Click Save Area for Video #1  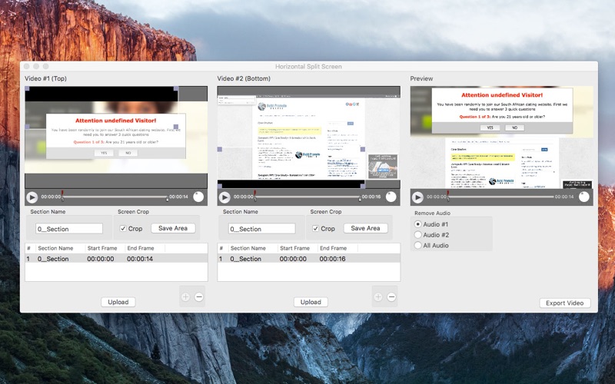coord(173,228)
